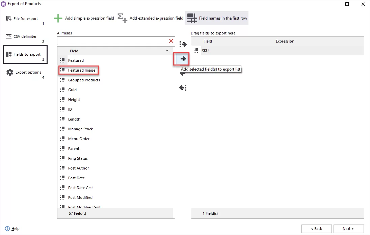The width and height of the screenshot is (370, 235).
Task: Open Help via the question mark icon
Action: [7, 229]
